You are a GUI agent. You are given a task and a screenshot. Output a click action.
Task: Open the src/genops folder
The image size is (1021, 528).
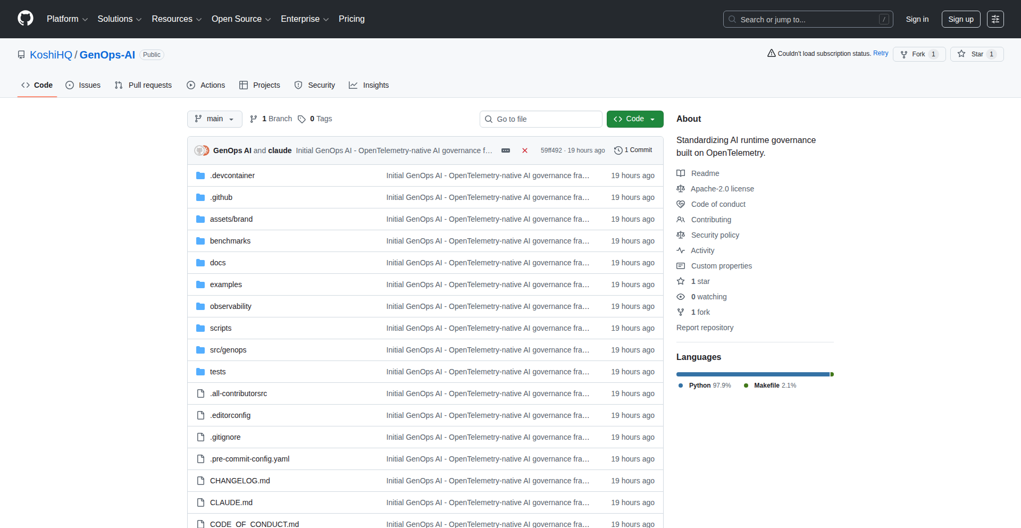click(x=228, y=350)
